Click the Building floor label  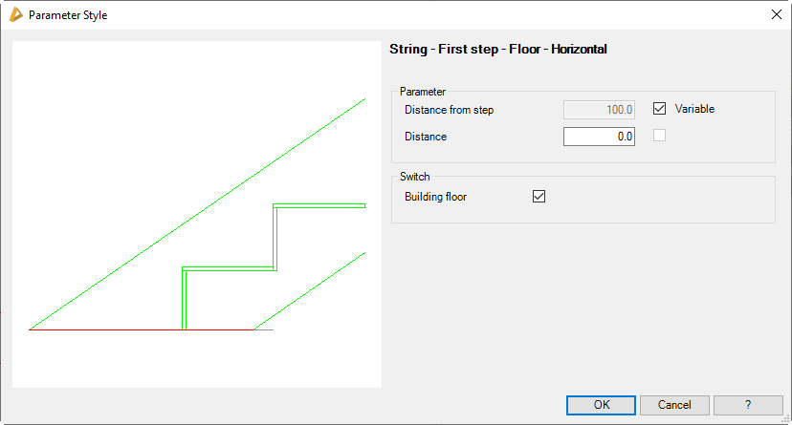click(x=435, y=197)
